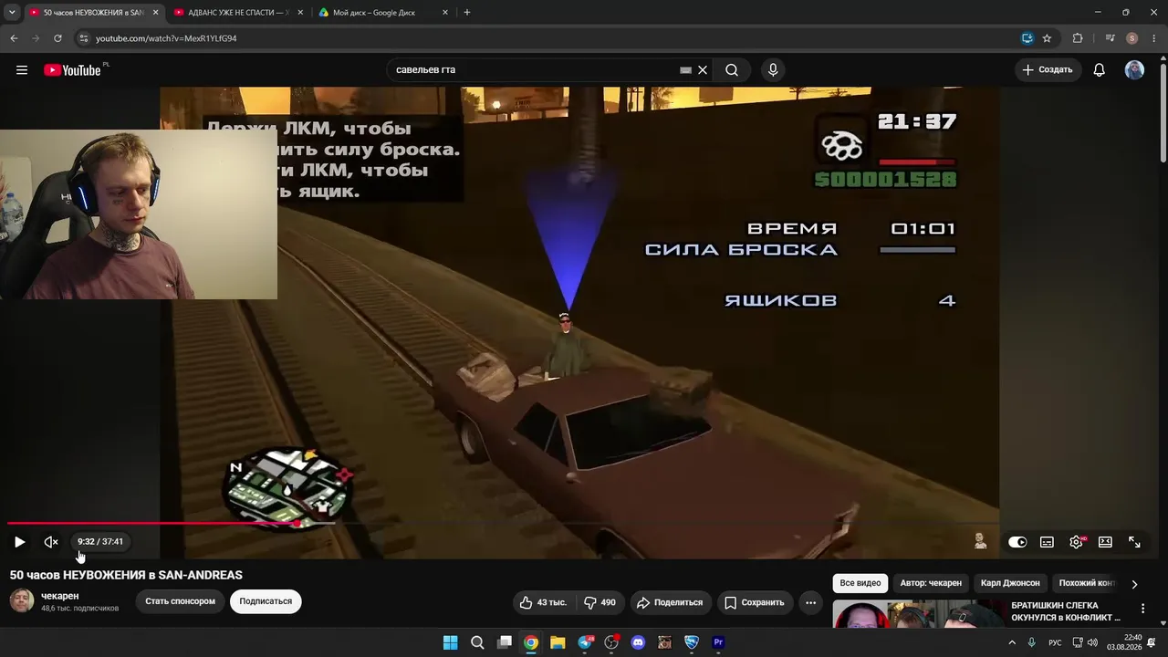Go to the YouTube home logo
This screenshot has height=657, width=1168.
(72, 70)
